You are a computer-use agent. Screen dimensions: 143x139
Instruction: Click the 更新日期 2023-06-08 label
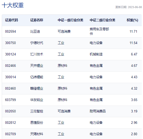(x=129, y=7)
